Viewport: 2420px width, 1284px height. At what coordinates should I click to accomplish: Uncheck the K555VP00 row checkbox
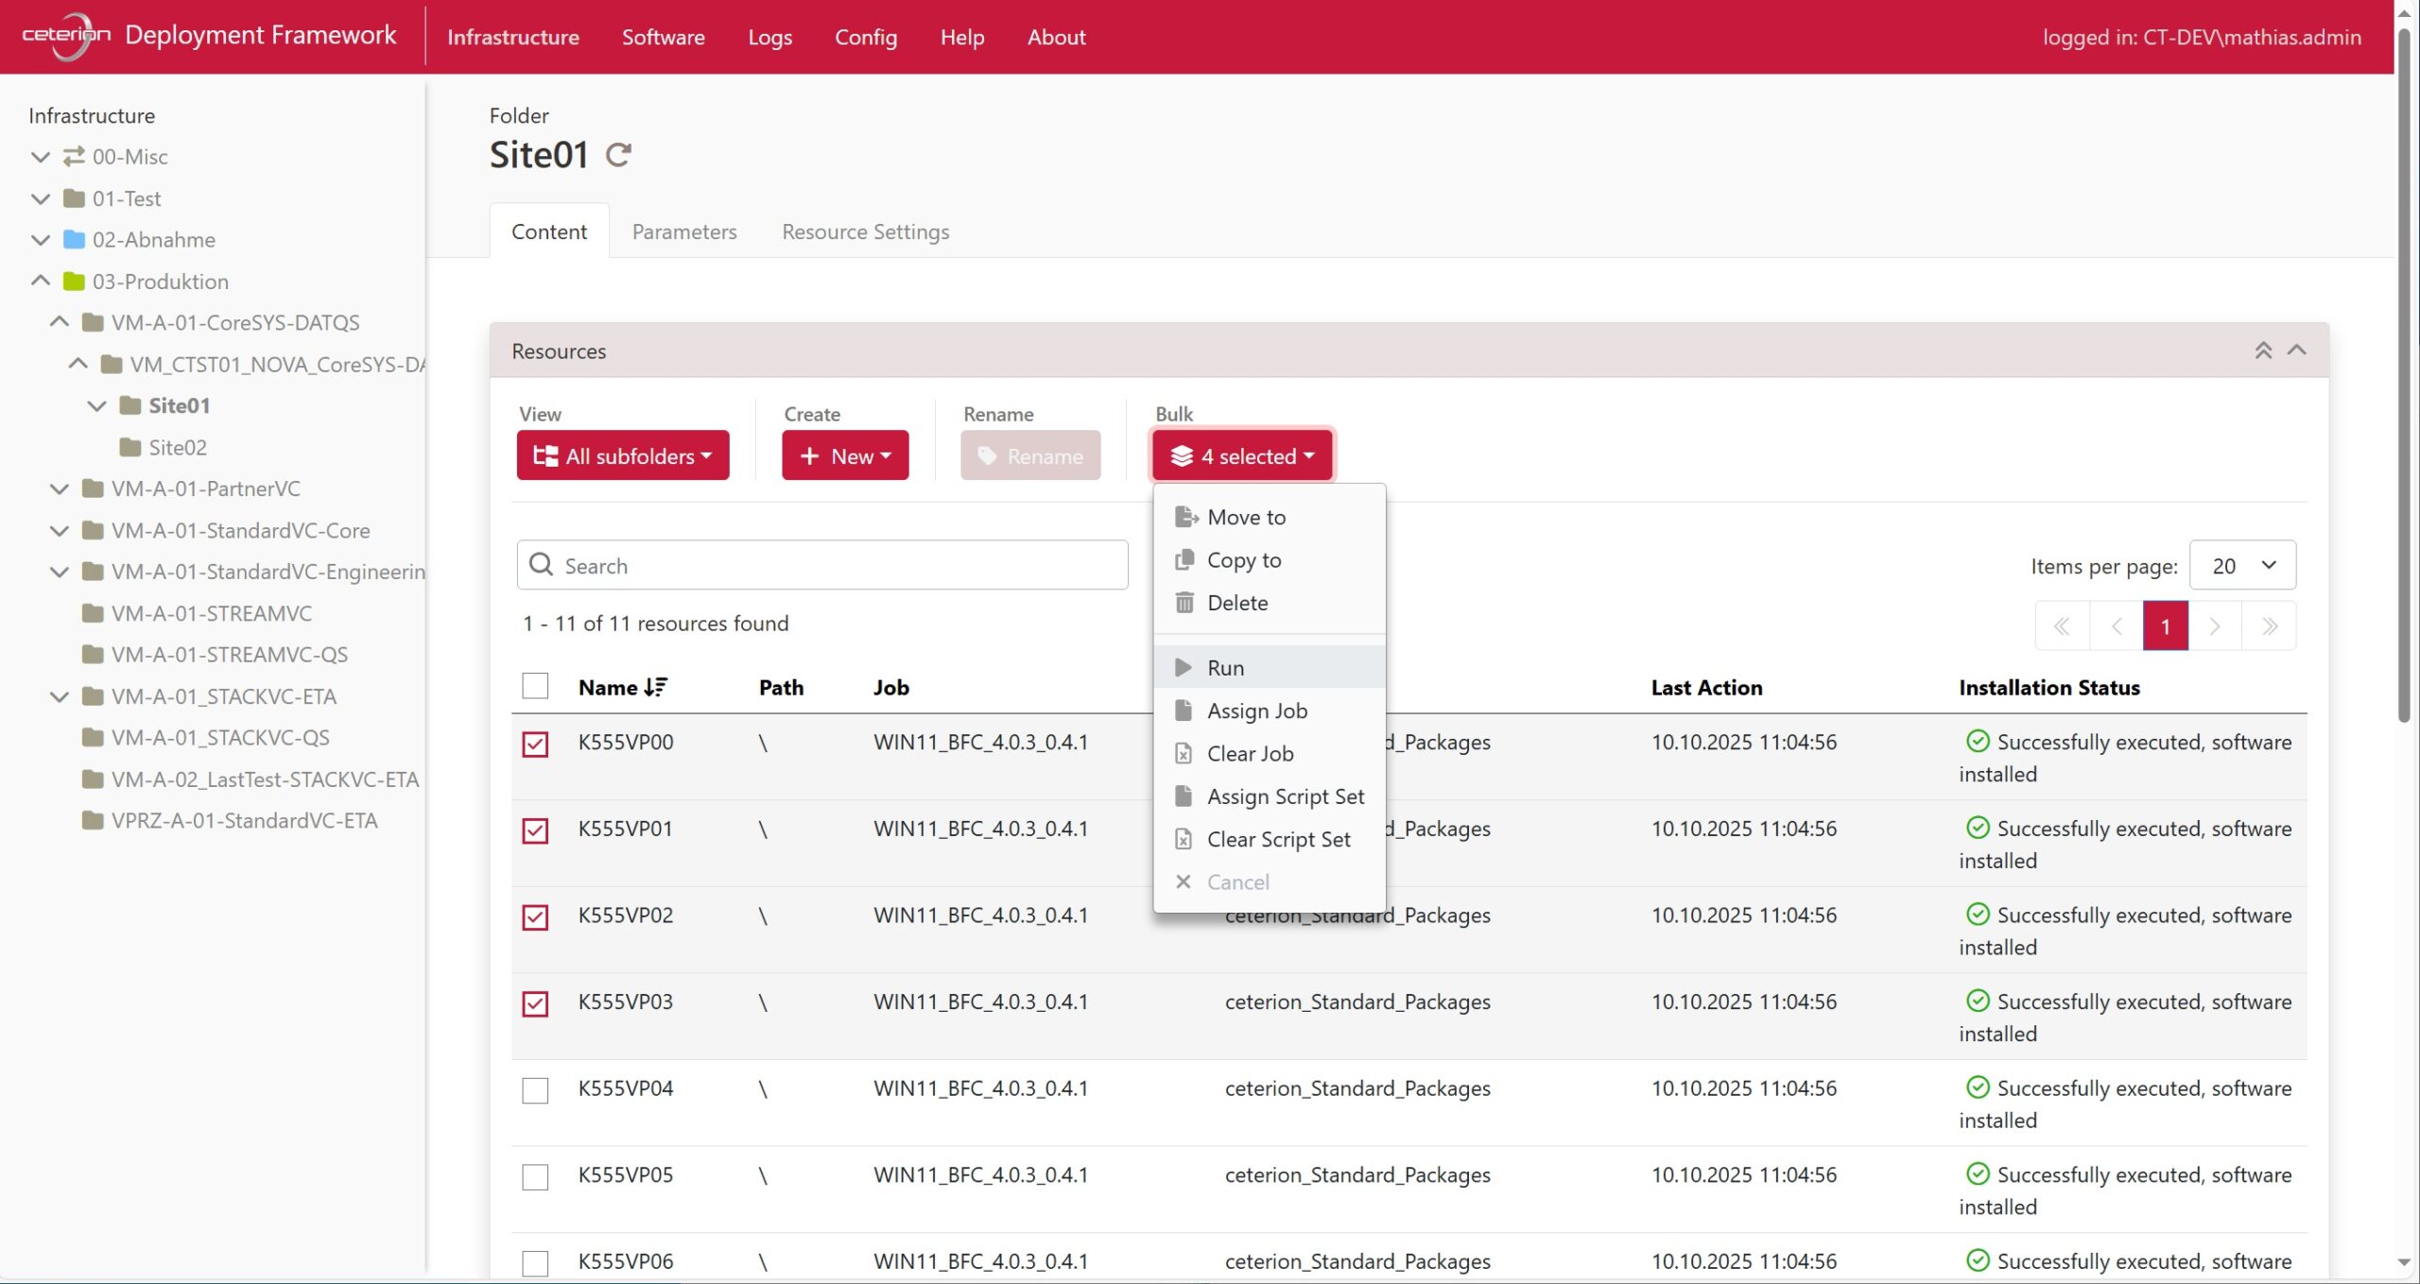pyautogui.click(x=535, y=744)
